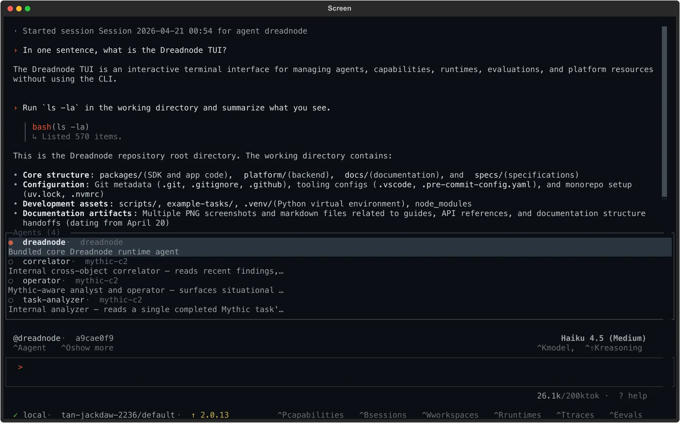Click the orange bullet beside the dreadnode agent

pyautogui.click(x=11, y=242)
